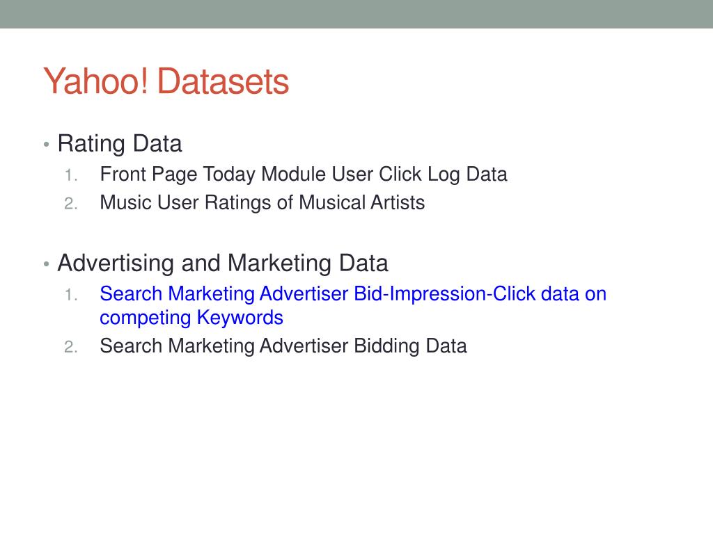Click the word 'Datasets' in the title

pyautogui.click(x=224, y=81)
